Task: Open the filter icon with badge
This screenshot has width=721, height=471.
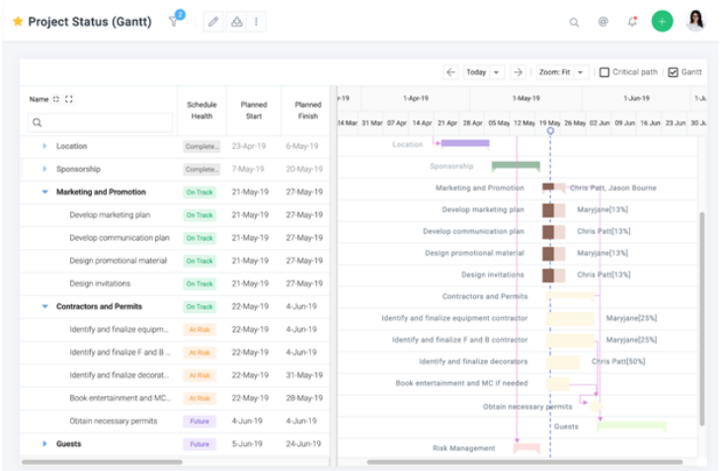Action: pyautogui.click(x=174, y=22)
